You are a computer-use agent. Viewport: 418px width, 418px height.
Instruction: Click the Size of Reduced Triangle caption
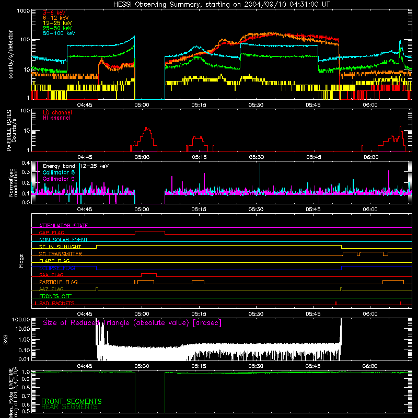pos(132,323)
